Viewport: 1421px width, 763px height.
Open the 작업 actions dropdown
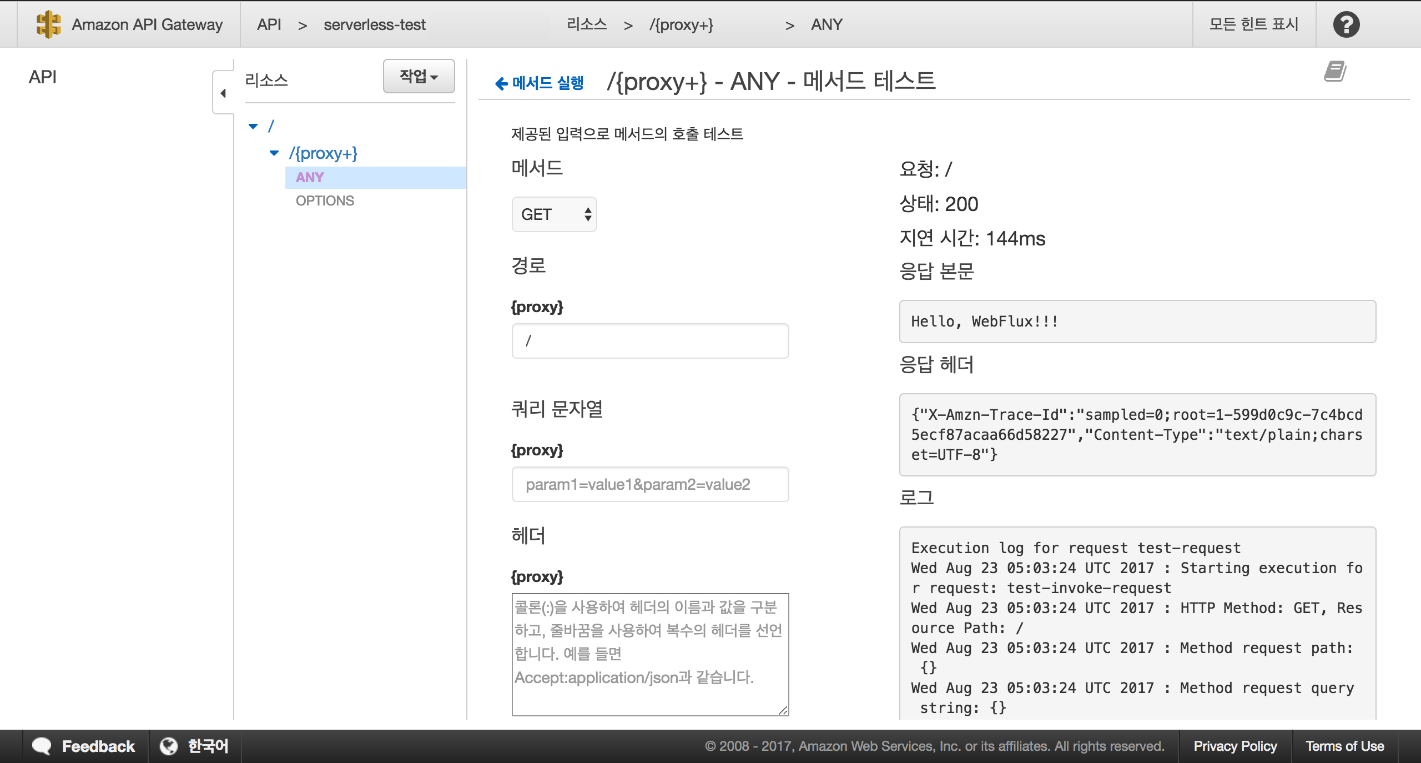tap(419, 77)
